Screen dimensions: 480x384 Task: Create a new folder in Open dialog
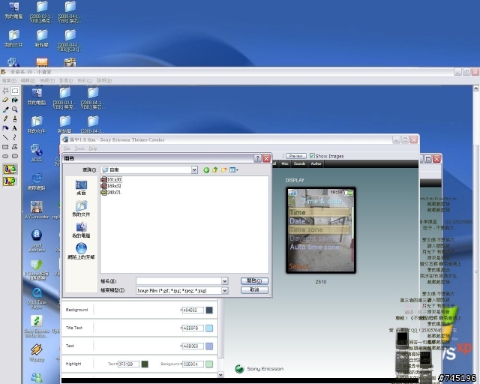pyautogui.click(x=223, y=170)
